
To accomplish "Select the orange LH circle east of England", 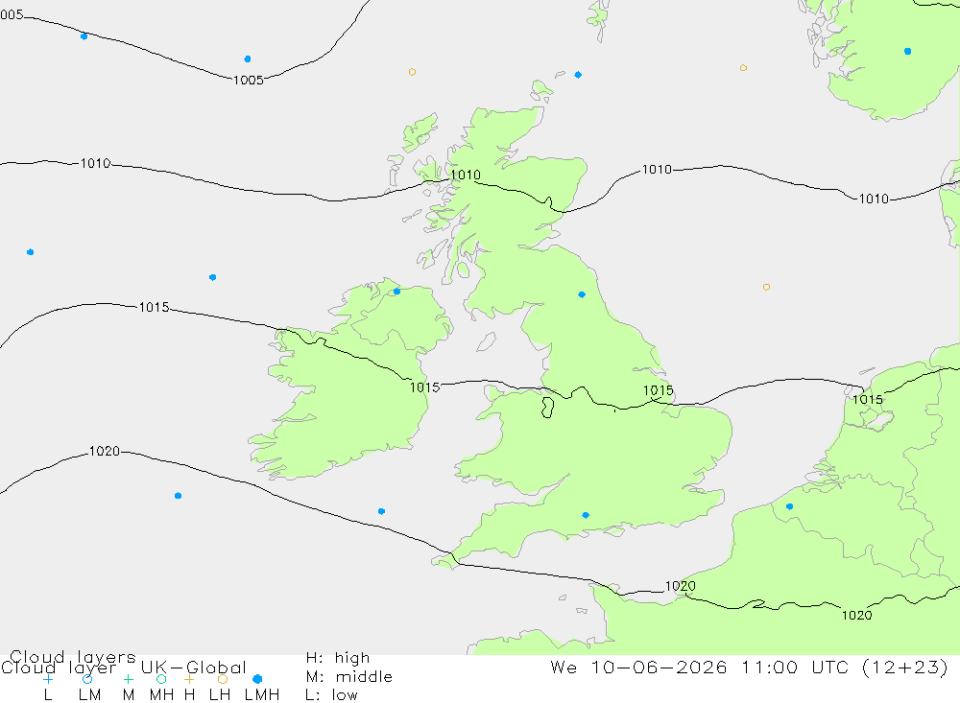I will 766,287.
